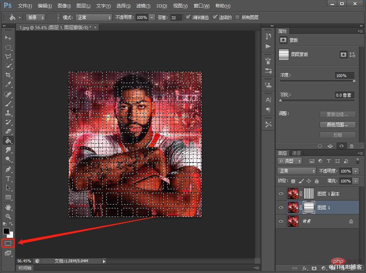This screenshot has height=273, width=366.
Task: Click the foreground color swatch
Action: (x=6, y=231)
